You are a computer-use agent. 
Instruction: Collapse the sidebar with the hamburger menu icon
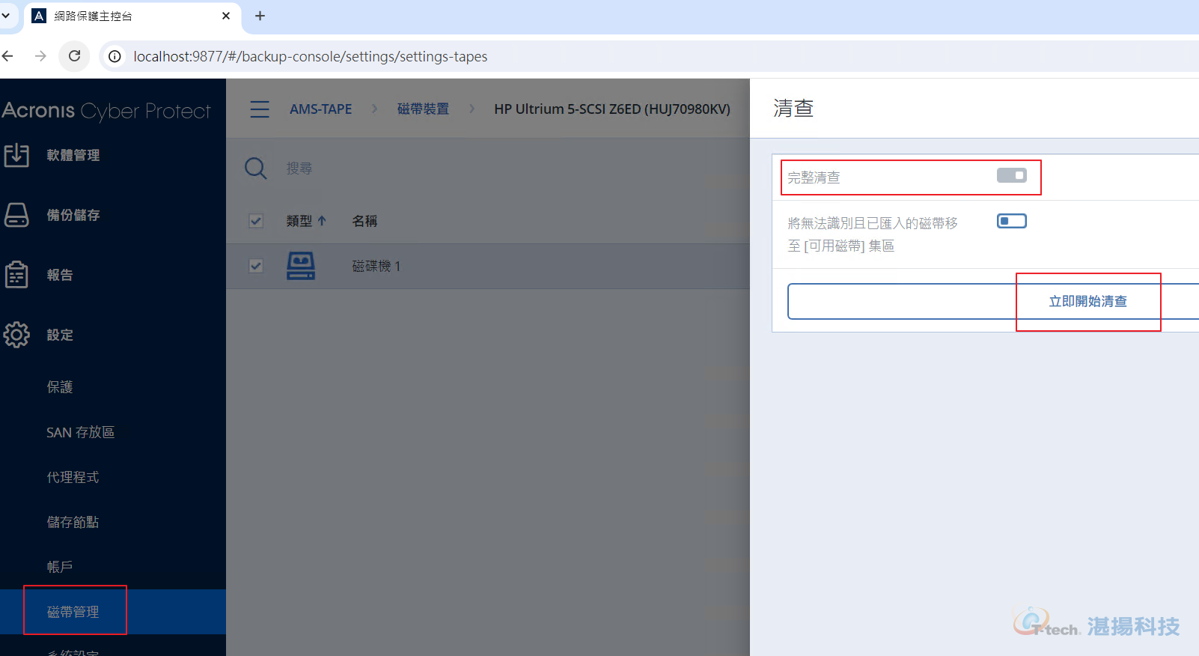point(260,109)
